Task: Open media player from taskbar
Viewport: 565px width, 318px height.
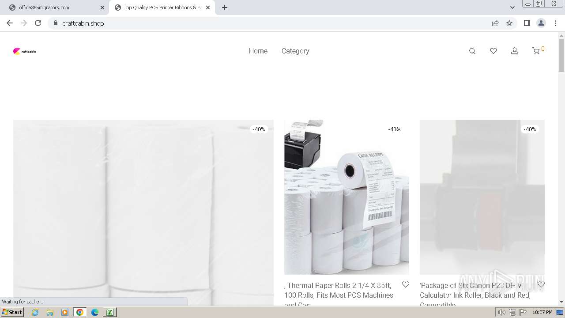Action: tap(65, 312)
